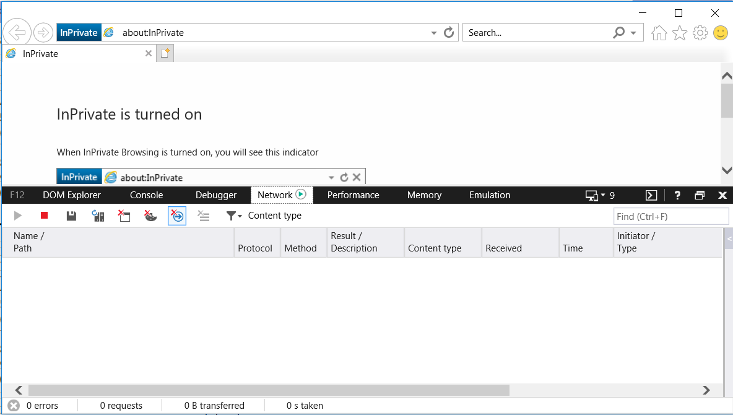The height and width of the screenshot is (415, 733).
Task: Click the Internet Explorer page icon in address bar
Action: point(109,32)
